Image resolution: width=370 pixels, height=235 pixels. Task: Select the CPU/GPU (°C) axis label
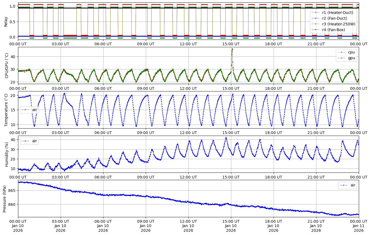(x=7, y=66)
